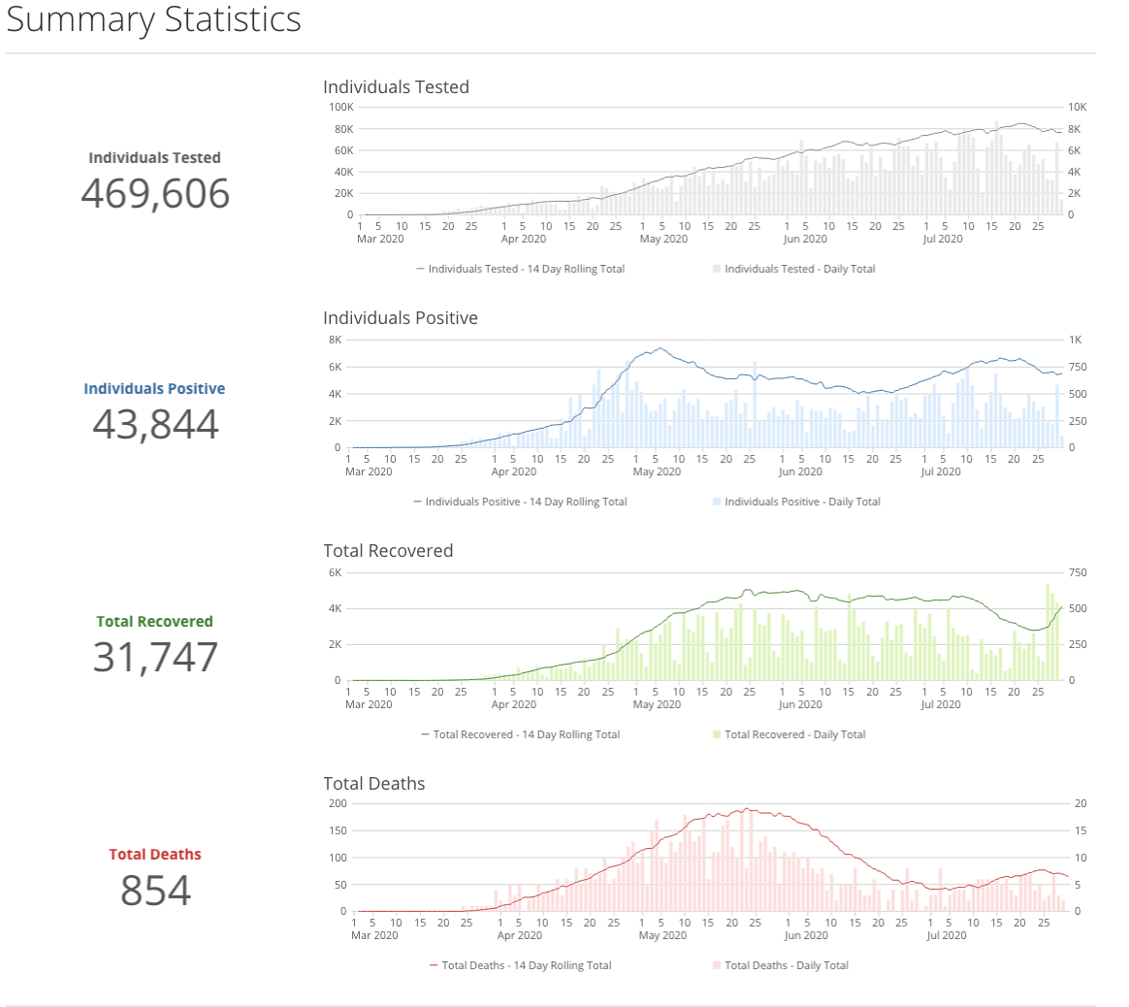Click the 31,747 recovered total number
The width and height of the screenshot is (1129, 1007).
[155, 657]
